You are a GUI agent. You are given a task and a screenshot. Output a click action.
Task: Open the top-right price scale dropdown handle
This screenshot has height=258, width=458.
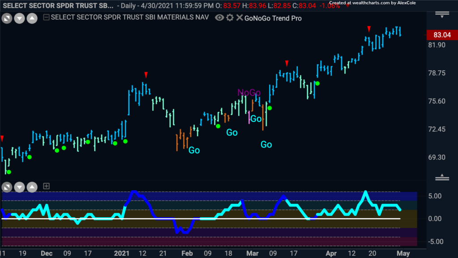tap(442, 15)
